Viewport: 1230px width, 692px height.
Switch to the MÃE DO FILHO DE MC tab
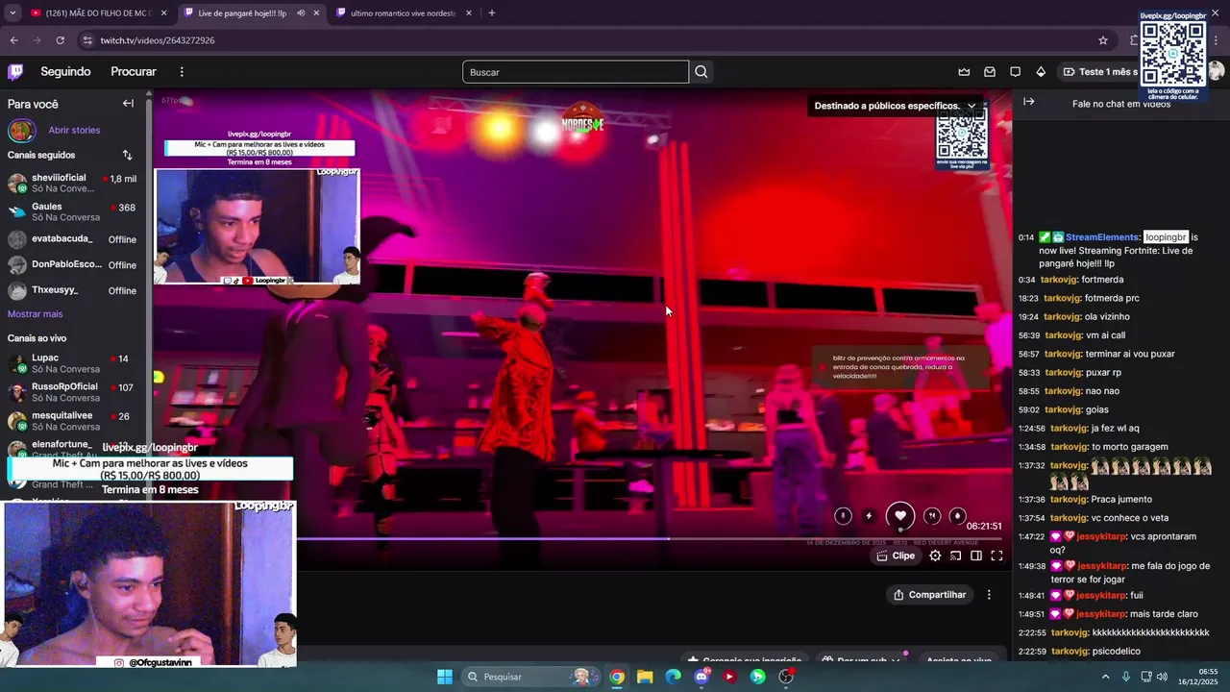point(99,13)
